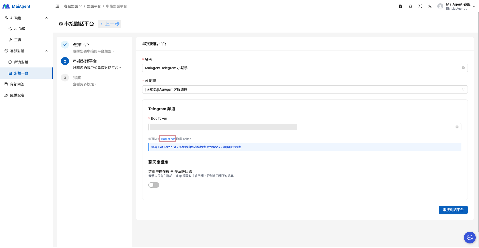Collapse the AI 功能 sidebar section
The height and width of the screenshot is (248, 479).
[46, 18]
